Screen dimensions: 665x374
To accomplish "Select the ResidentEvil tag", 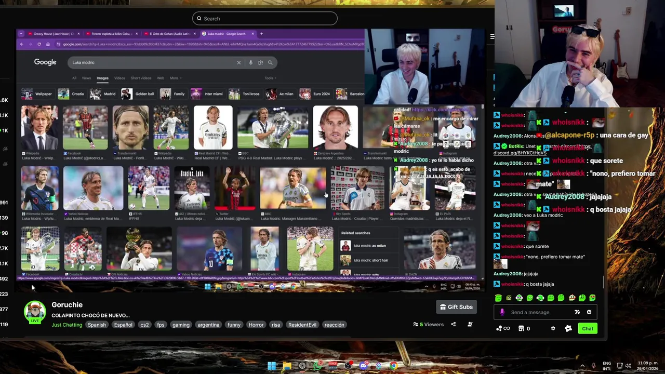I will coord(302,325).
